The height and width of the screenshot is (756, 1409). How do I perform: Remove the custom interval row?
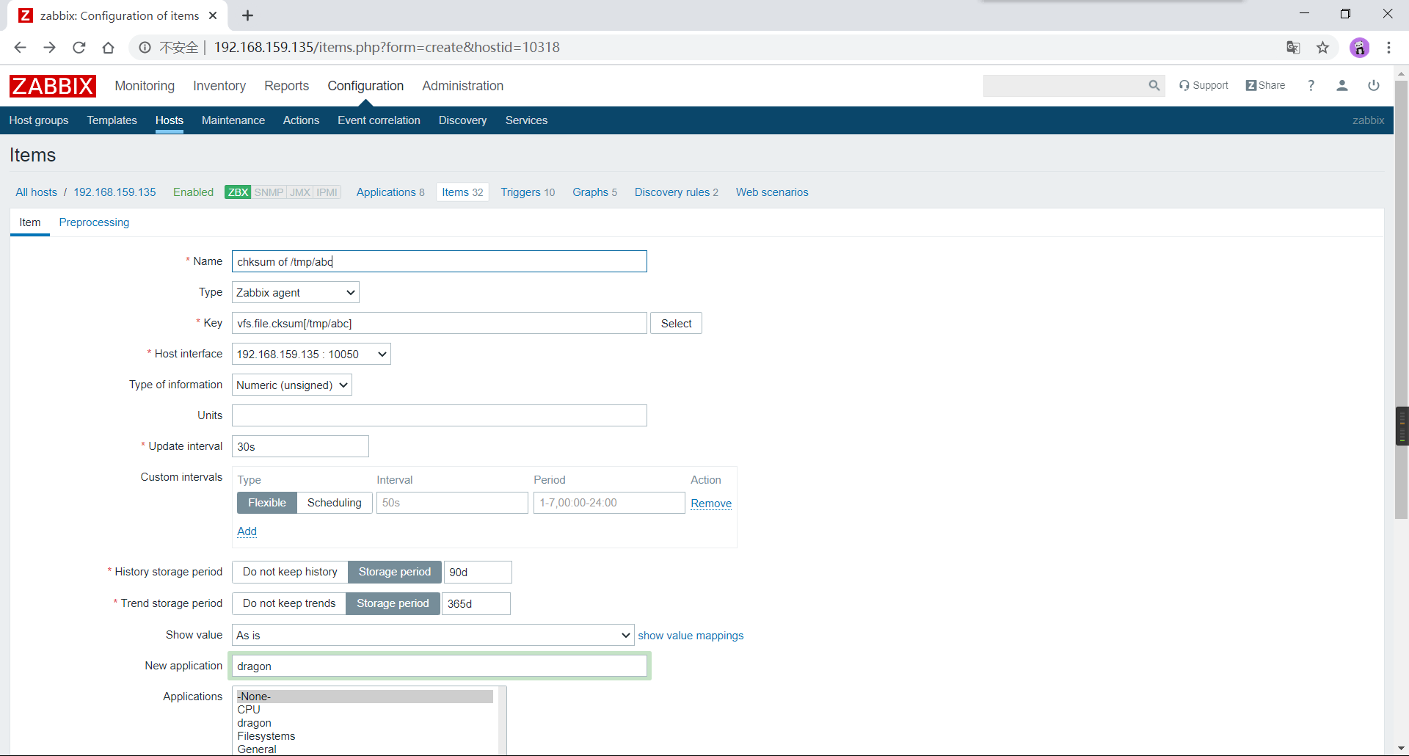pyautogui.click(x=711, y=504)
